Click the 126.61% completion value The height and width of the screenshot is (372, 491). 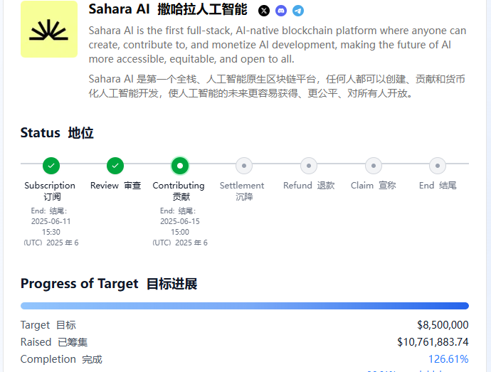point(448,359)
